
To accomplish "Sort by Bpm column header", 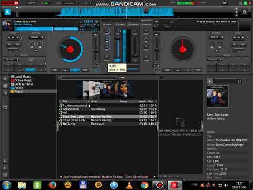I will 151,101.
